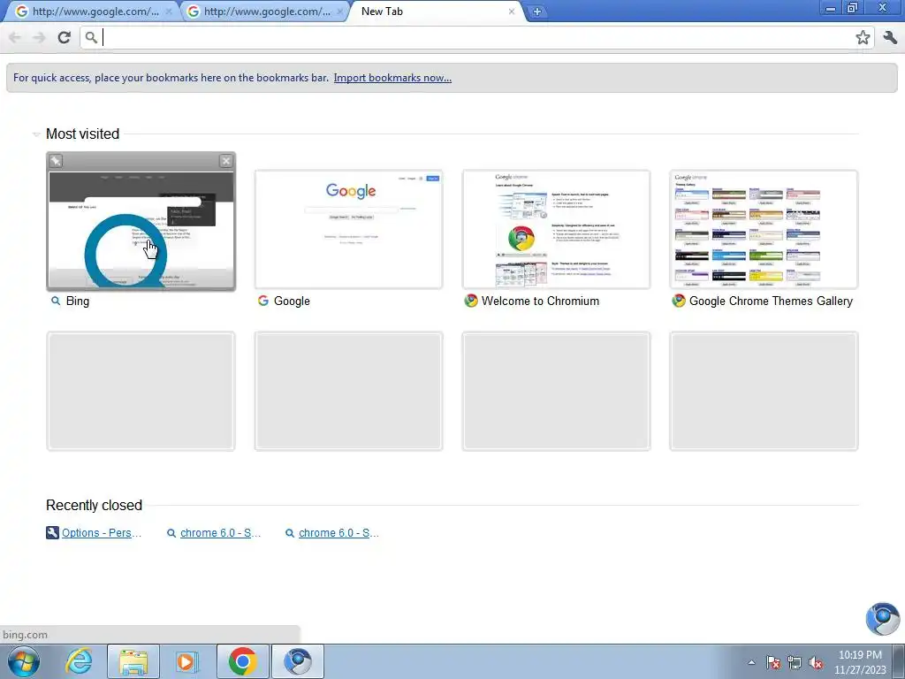
Task: Click the network tray icon
Action: pos(795,662)
